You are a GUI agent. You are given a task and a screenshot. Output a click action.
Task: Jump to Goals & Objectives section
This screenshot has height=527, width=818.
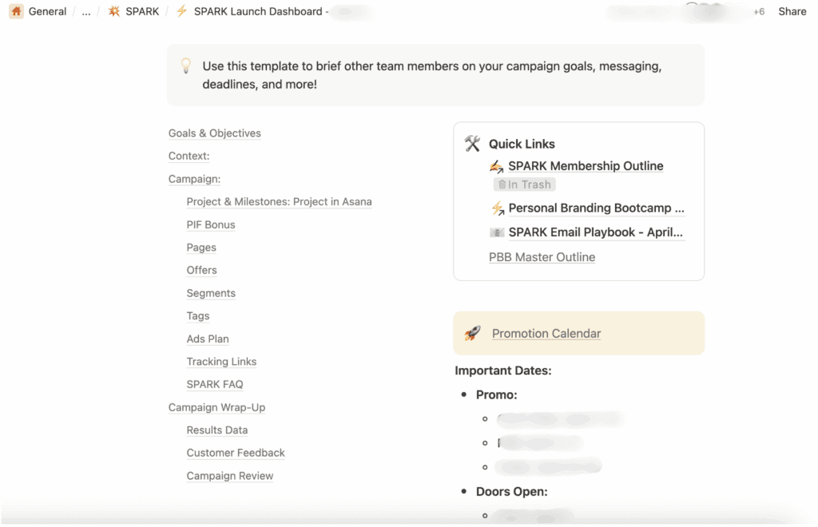[214, 133]
